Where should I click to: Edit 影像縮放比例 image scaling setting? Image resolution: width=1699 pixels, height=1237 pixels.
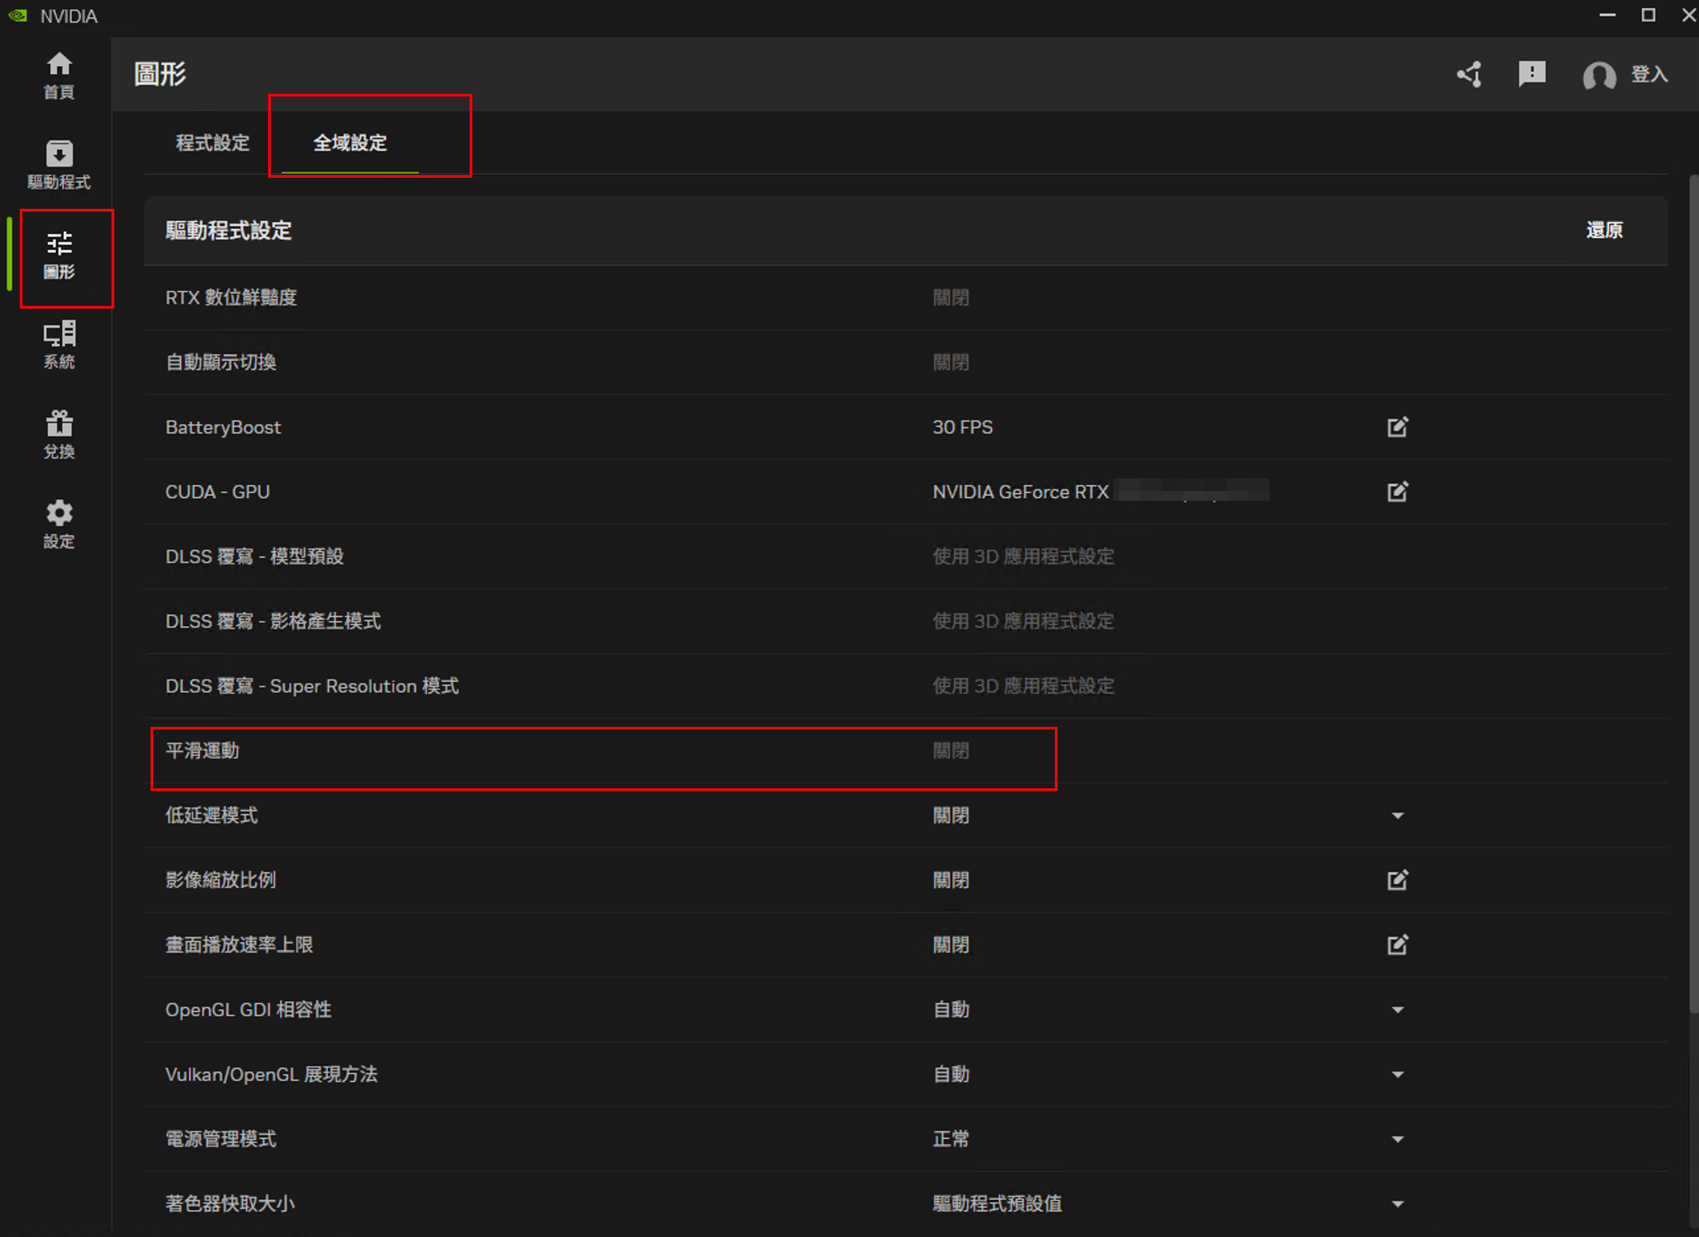[1397, 880]
